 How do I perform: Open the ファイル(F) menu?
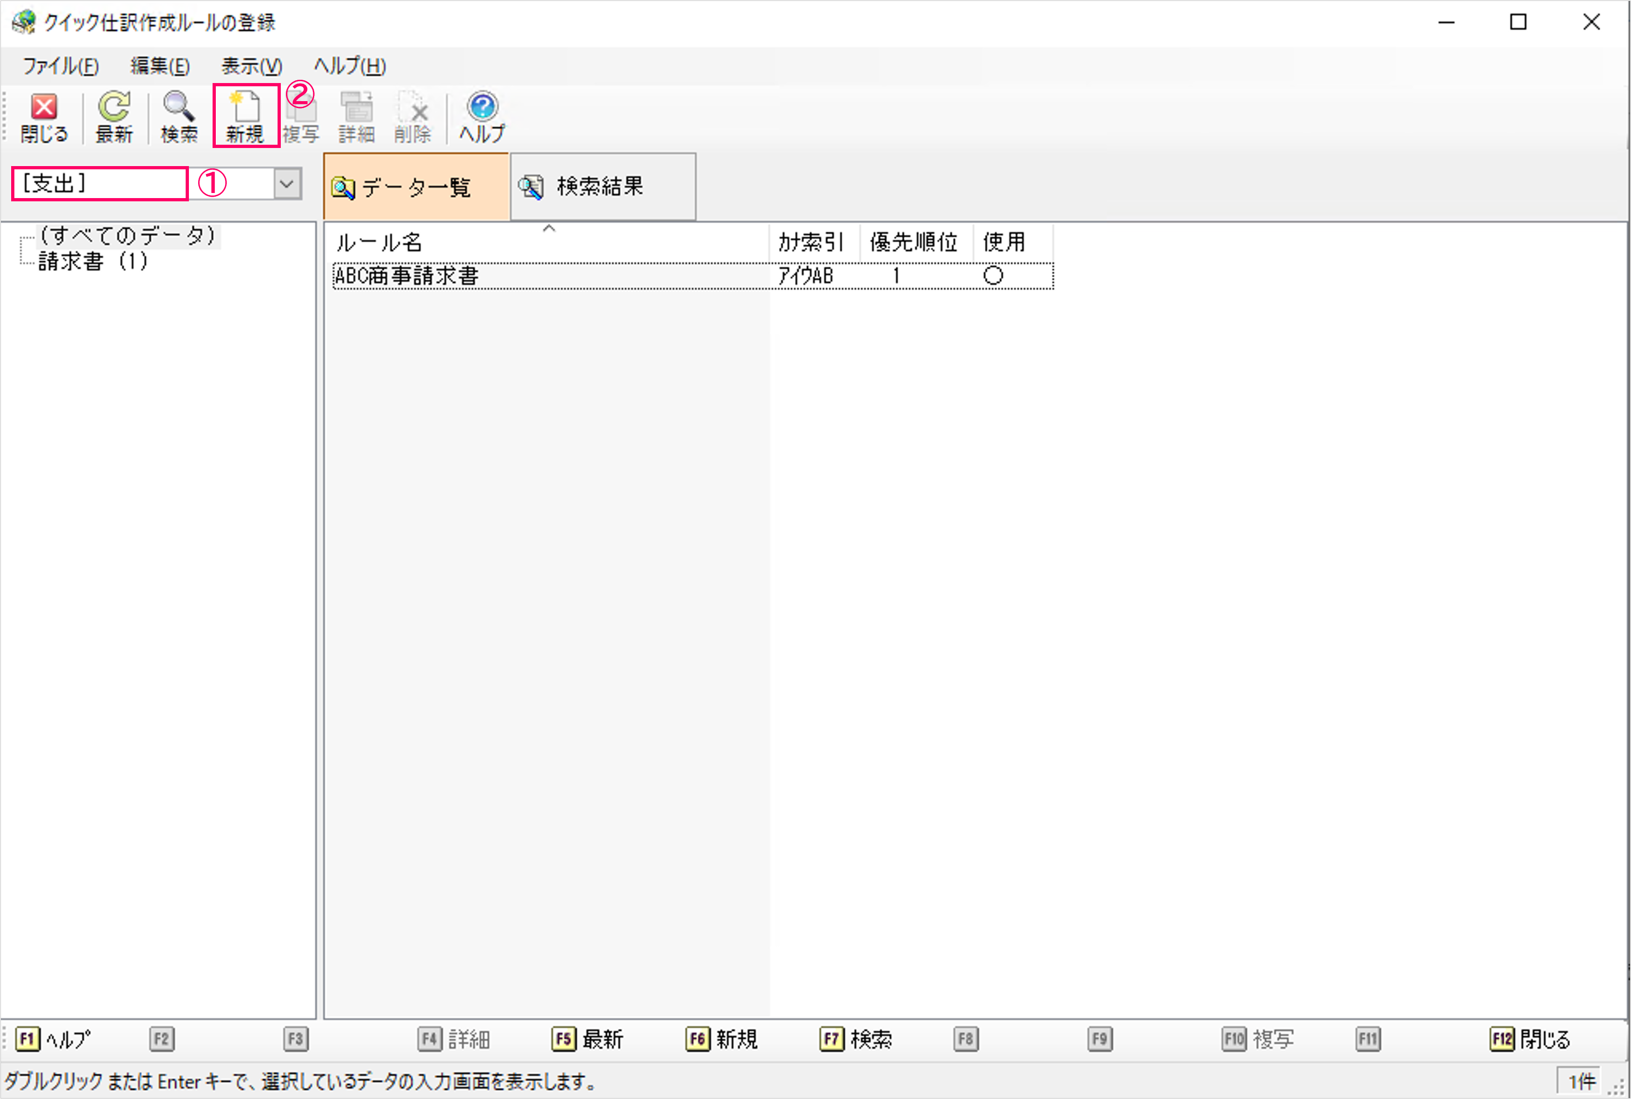point(61,66)
